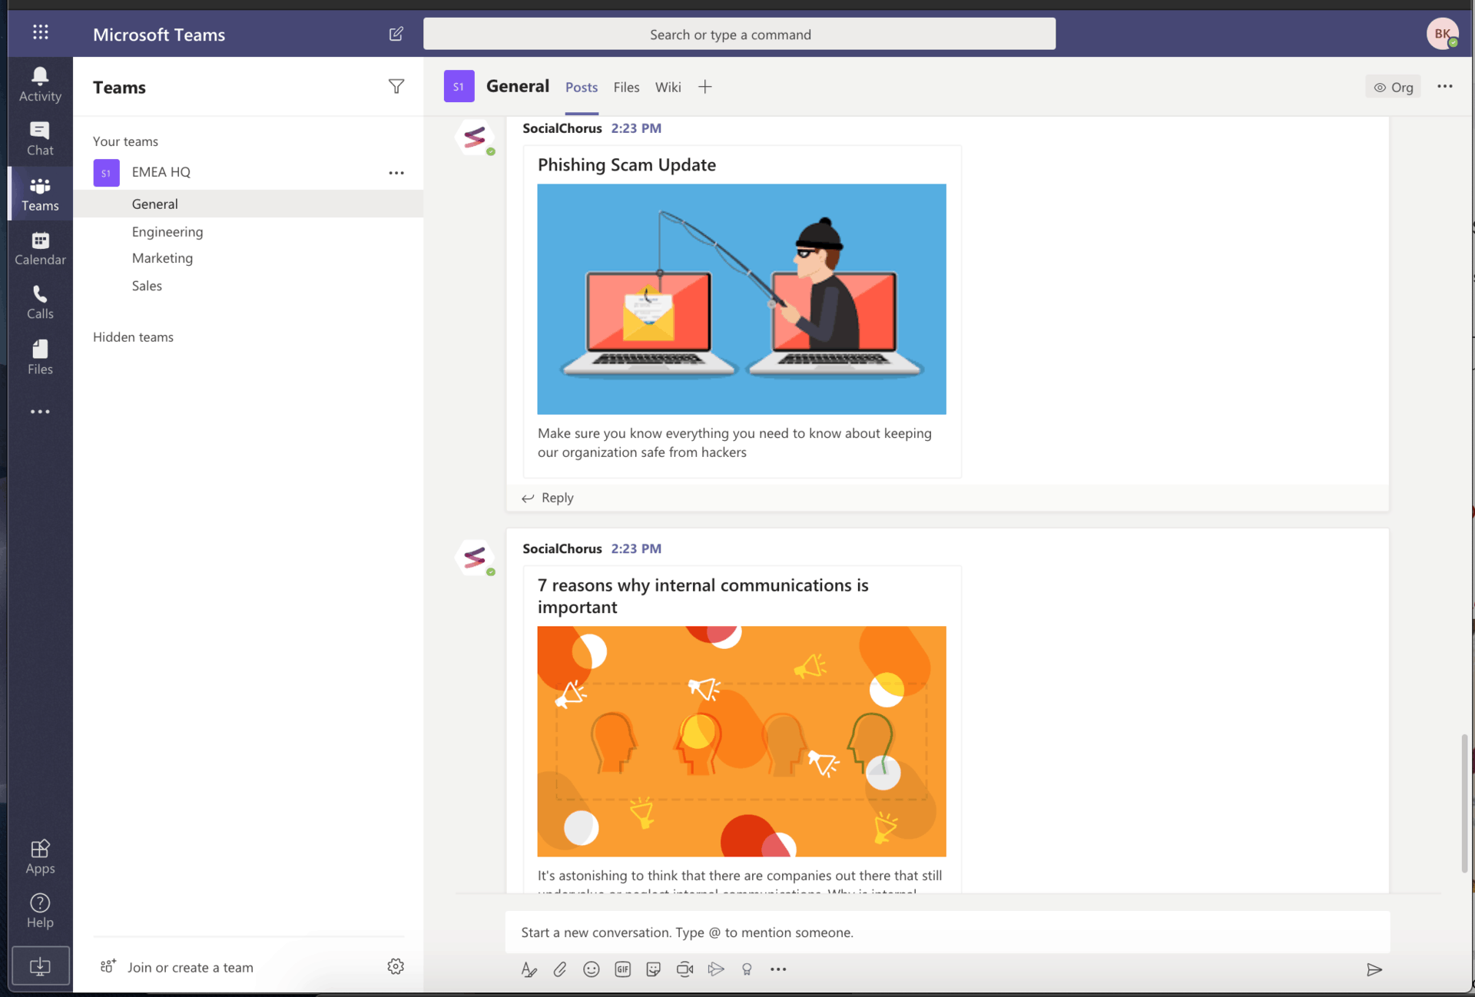The width and height of the screenshot is (1475, 997).
Task: Insert a GIF in message
Action: [x=622, y=969]
